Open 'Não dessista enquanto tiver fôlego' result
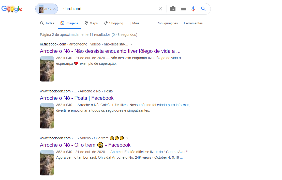 [x=110, y=51]
